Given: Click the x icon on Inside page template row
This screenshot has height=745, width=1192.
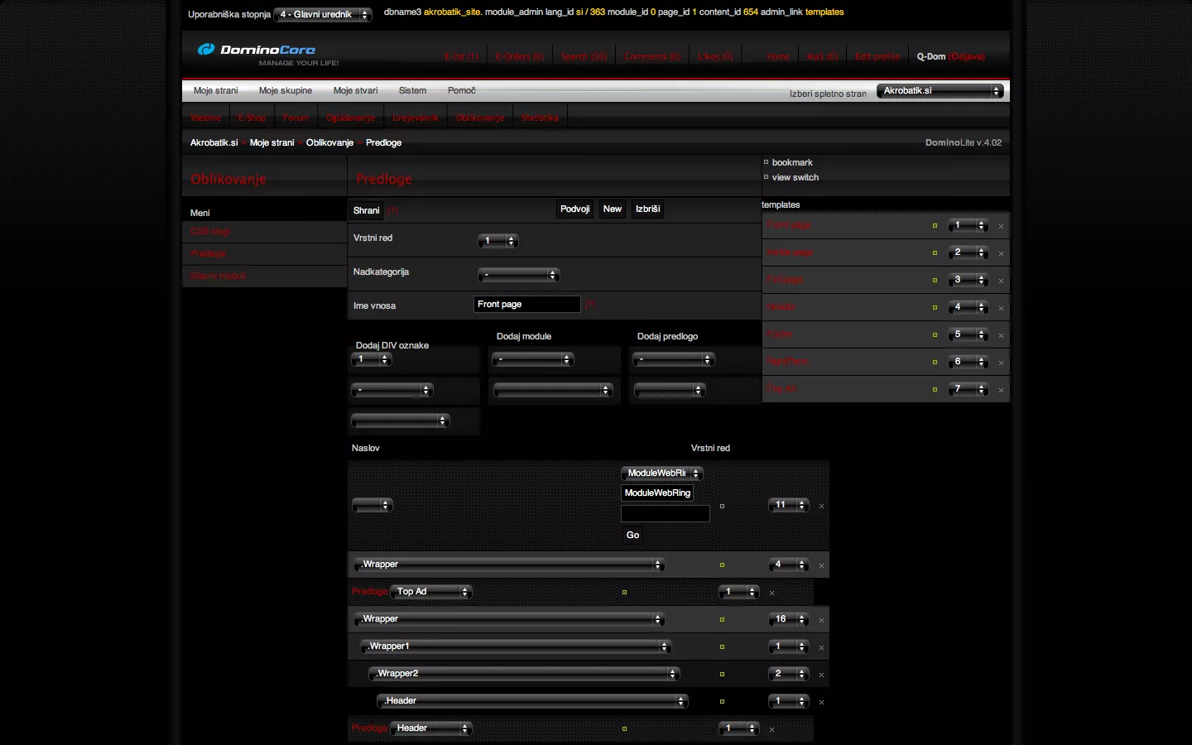Looking at the screenshot, I should [x=1001, y=253].
